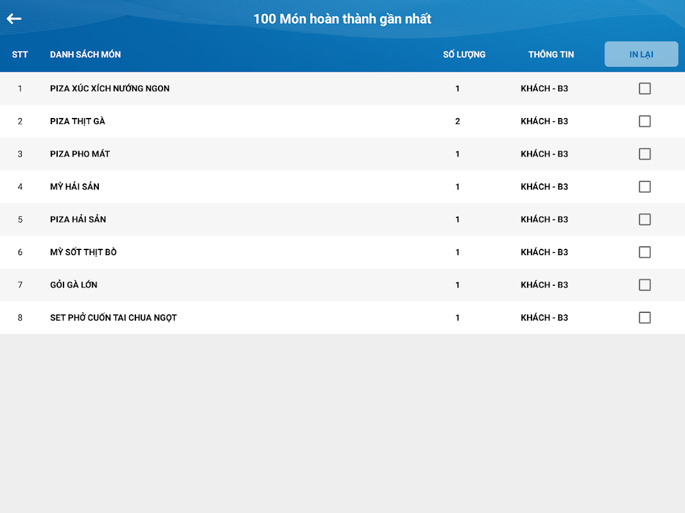Image resolution: width=685 pixels, height=513 pixels.
Task: Check the GỎI GÀ LỚN row checkbox
Action: click(645, 285)
